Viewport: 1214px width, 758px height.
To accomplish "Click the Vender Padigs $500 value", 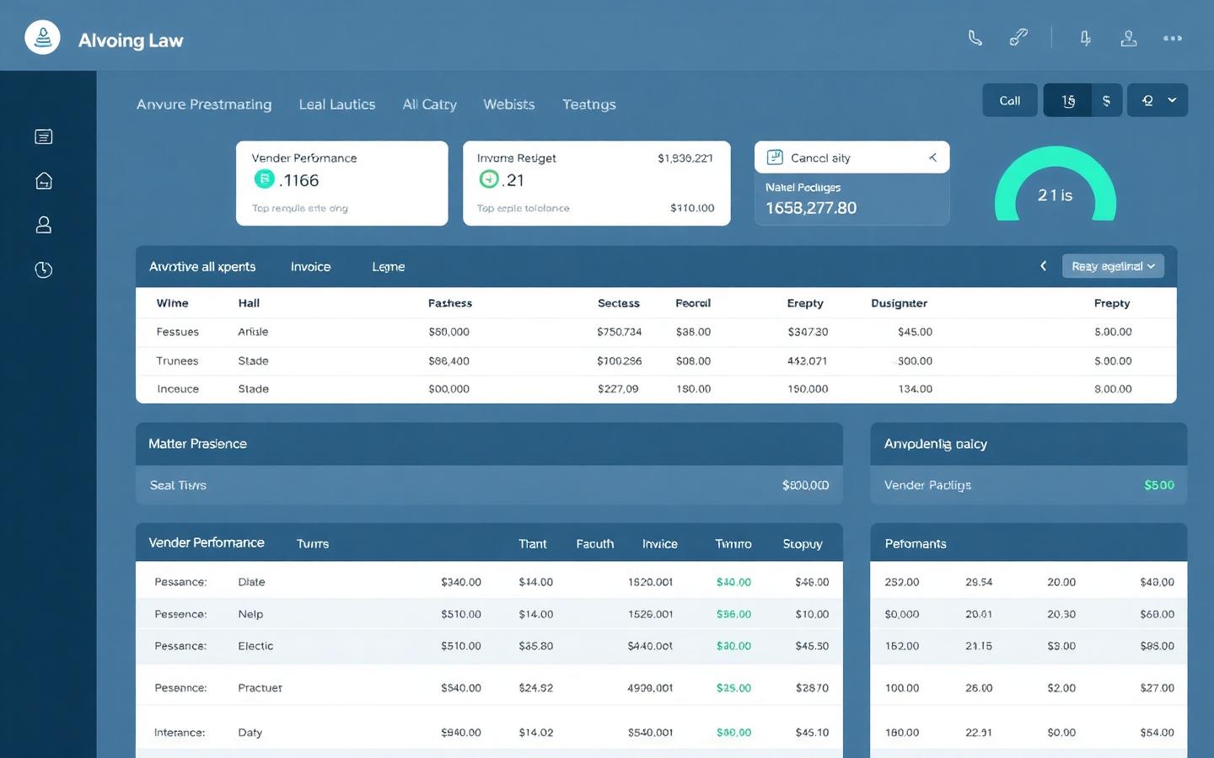I will 1159,485.
